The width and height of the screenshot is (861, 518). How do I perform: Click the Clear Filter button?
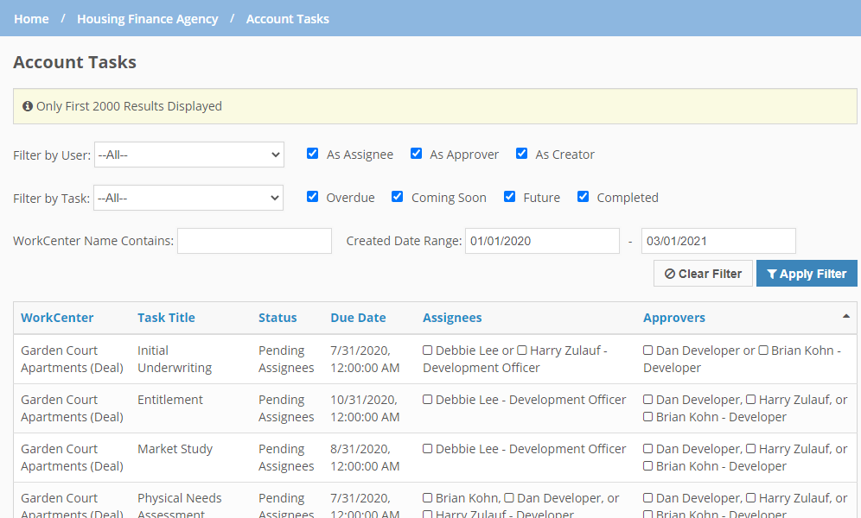tap(703, 274)
